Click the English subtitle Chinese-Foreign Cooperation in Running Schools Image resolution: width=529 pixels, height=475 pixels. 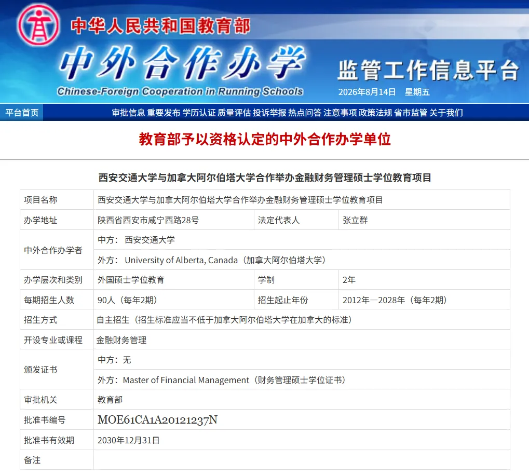(180, 91)
